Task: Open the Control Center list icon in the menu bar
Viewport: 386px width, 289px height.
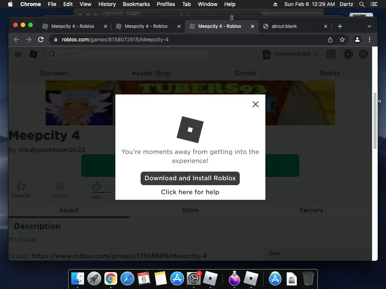Action: pos(374,4)
